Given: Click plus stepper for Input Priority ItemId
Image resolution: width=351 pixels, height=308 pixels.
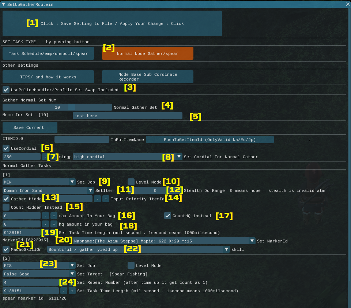Looking at the screenshot, I should point(106,199).
